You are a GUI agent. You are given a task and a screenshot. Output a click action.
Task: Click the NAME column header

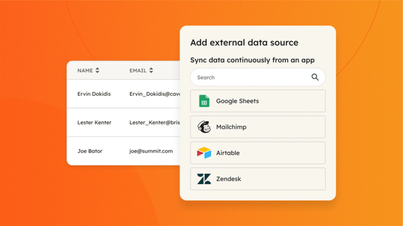[x=85, y=70]
